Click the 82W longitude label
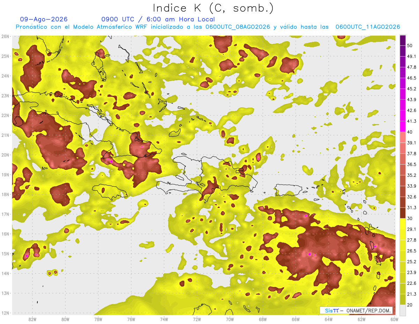The width and height of the screenshot is (419, 324). 32,319
